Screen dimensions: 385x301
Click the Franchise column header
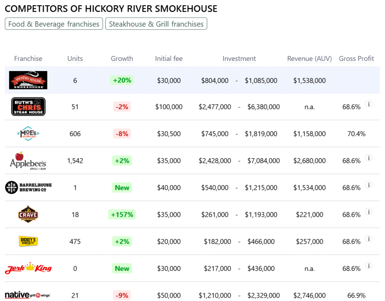coord(28,59)
